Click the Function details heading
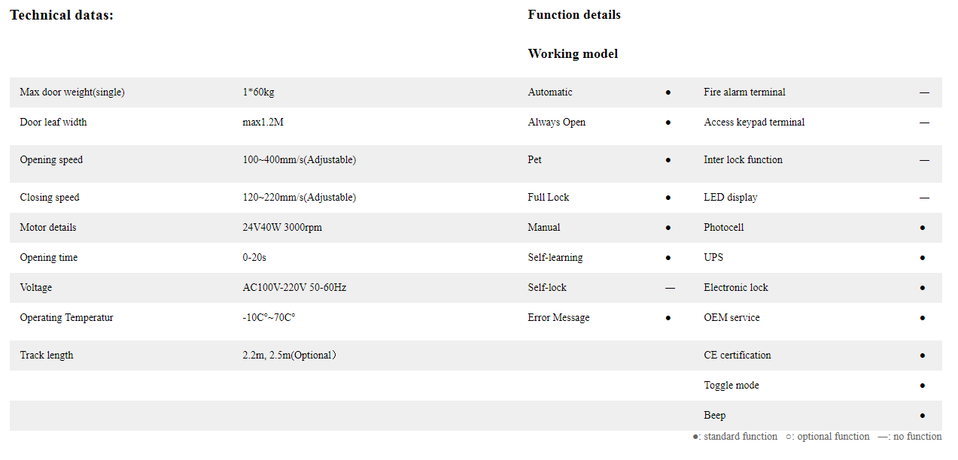The width and height of the screenshot is (958, 460). [574, 15]
